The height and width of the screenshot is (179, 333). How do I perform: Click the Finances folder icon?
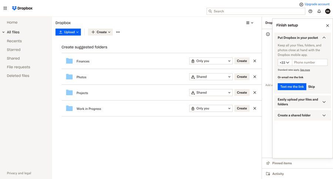69,61
